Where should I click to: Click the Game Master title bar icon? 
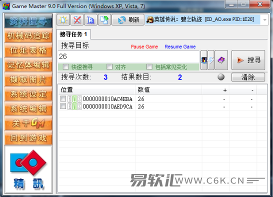[x=6, y=6]
